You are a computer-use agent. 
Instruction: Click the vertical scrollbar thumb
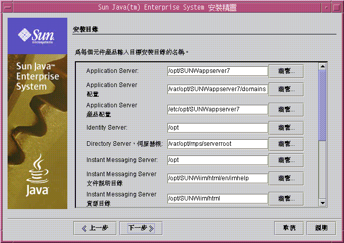click(x=323, y=105)
